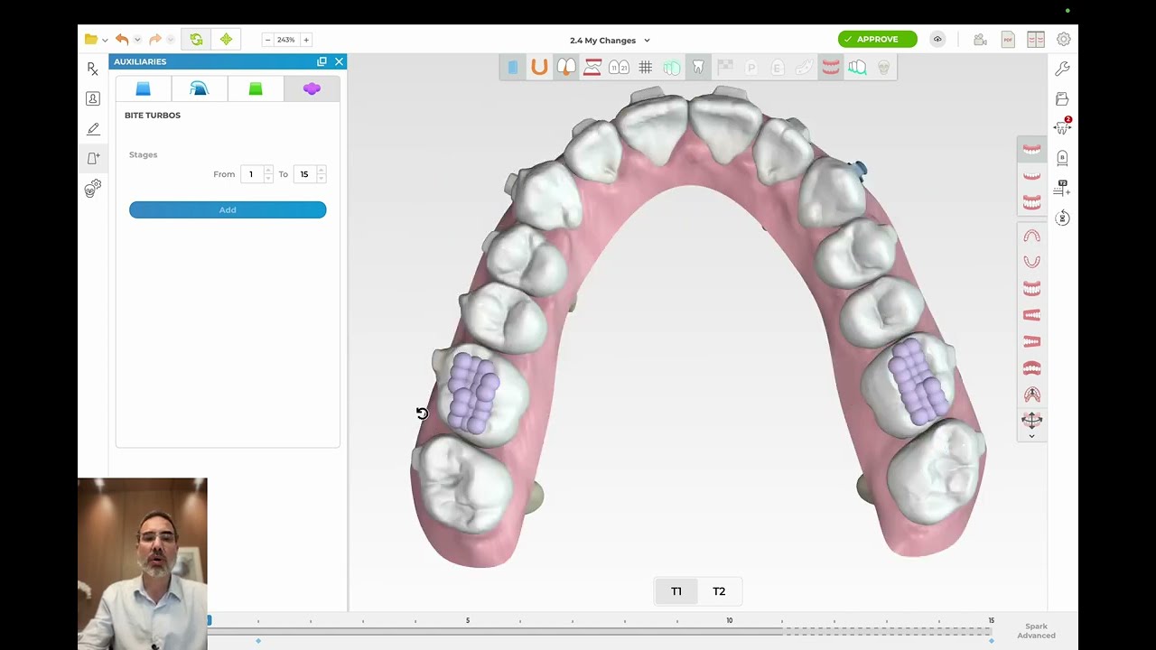Decrease the To stage value
The image size is (1156, 650).
pos(322,178)
